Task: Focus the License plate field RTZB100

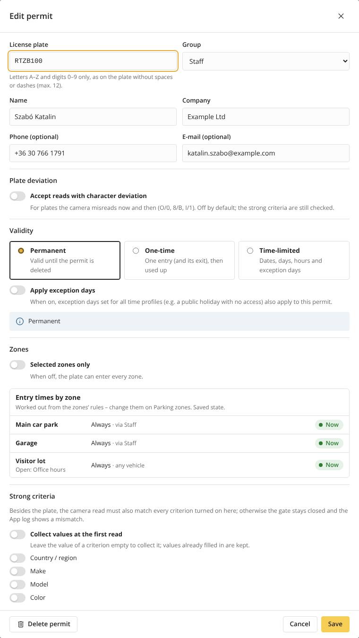Action: (x=93, y=61)
